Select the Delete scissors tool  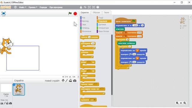[x=85, y=7]
